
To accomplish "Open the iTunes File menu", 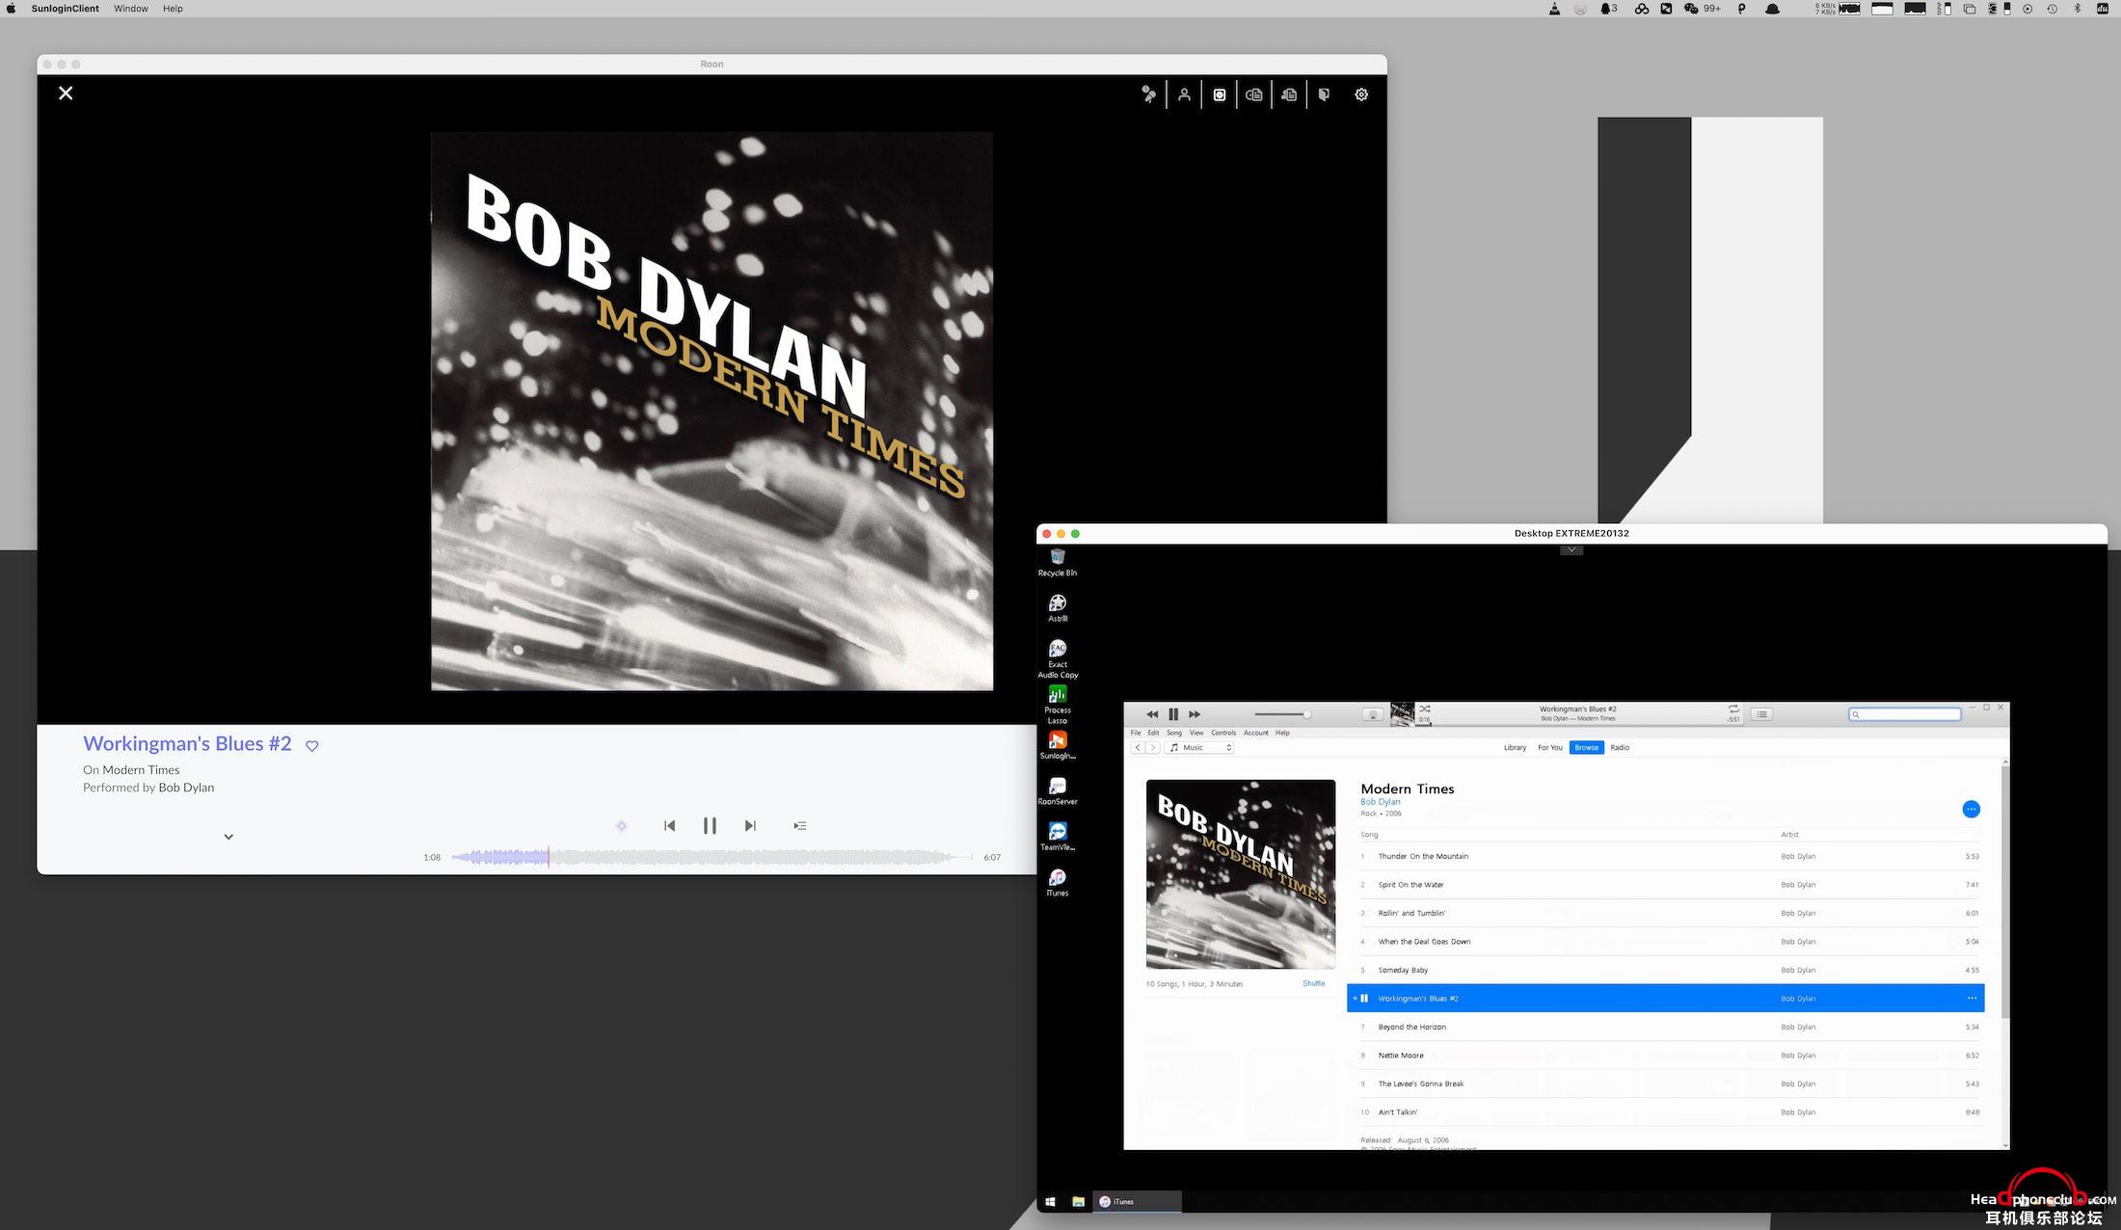I will (1136, 733).
